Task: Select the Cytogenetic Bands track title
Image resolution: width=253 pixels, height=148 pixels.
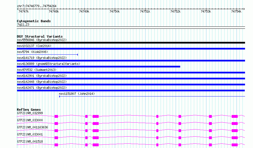Action: pyautogui.click(x=34, y=21)
